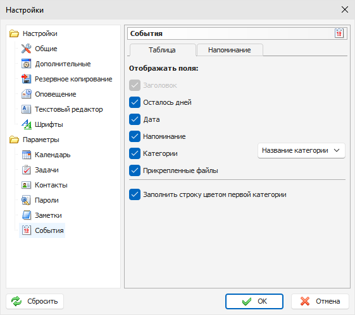
Task: Click calendar icon in События header
Action: [x=339, y=33]
